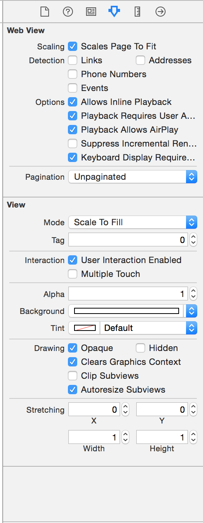Show the Connections inspector arrow icon
This screenshot has height=523, width=203.
click(161, 12)
